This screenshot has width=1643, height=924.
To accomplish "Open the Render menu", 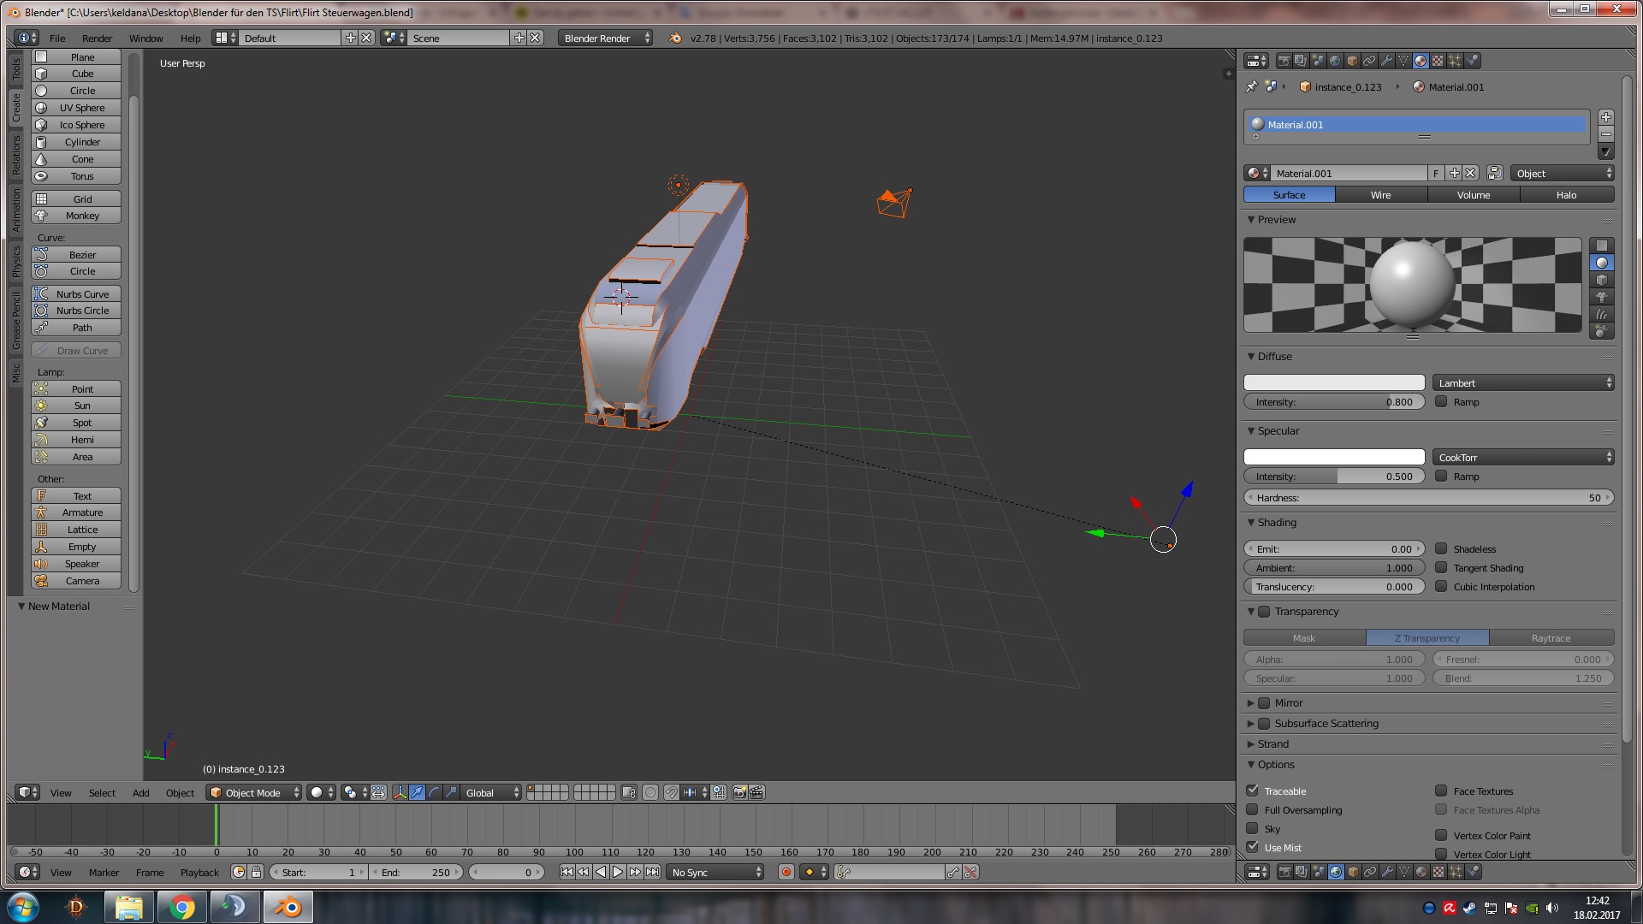I will [97, 38].
